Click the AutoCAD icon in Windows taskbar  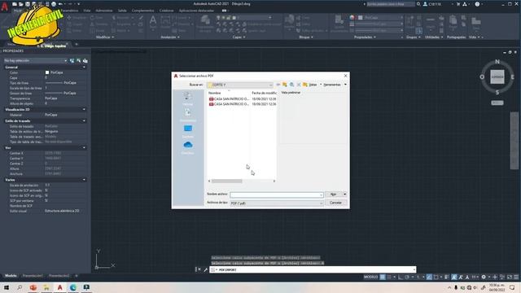[x=59, y=287]
